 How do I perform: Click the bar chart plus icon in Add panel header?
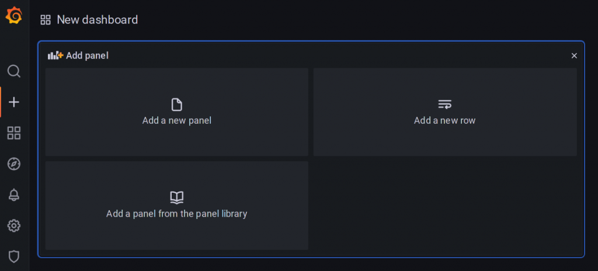tap(55, 55)
